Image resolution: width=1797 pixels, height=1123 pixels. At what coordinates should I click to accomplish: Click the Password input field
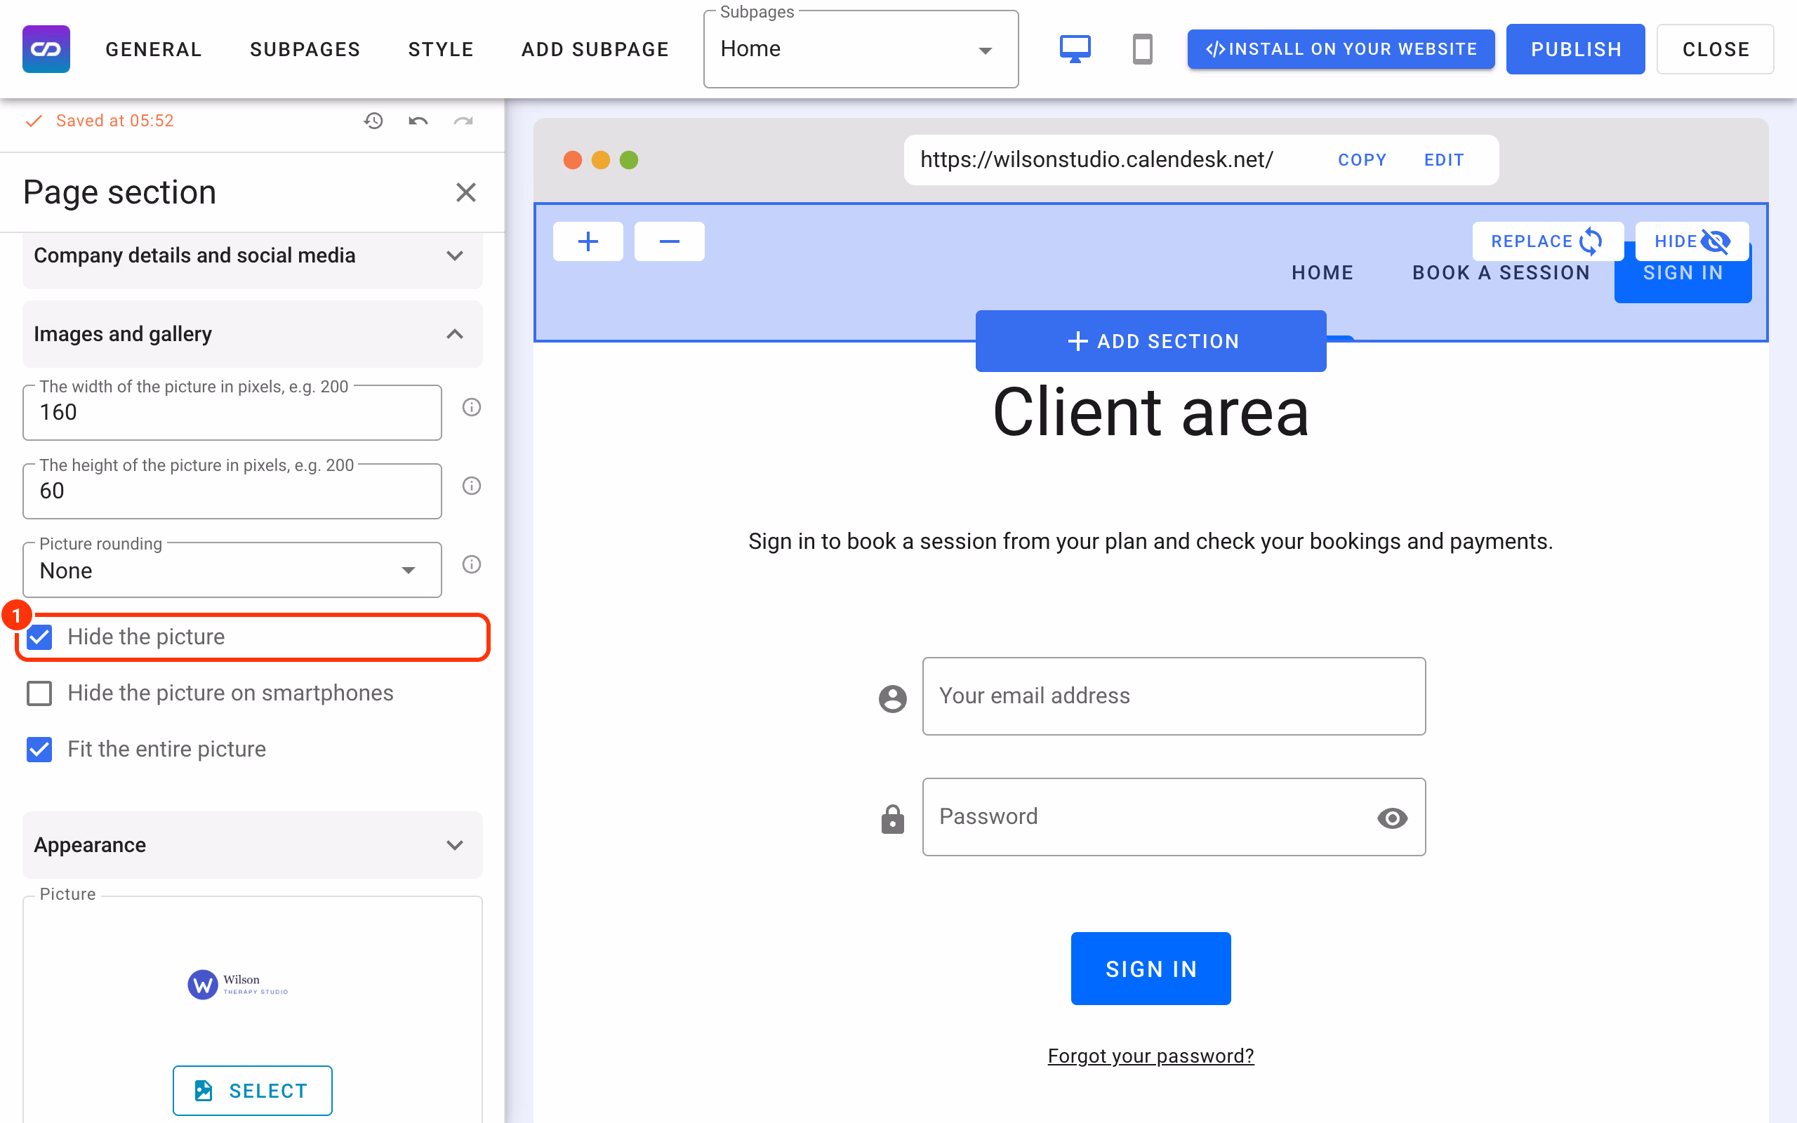tap(1174, 817)
